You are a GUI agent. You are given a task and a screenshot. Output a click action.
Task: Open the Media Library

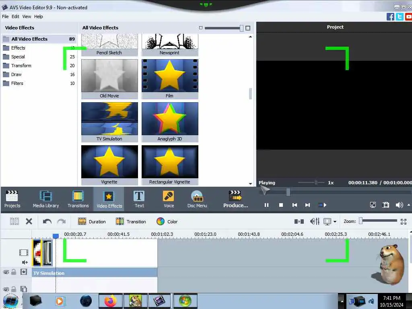(46, 199)
